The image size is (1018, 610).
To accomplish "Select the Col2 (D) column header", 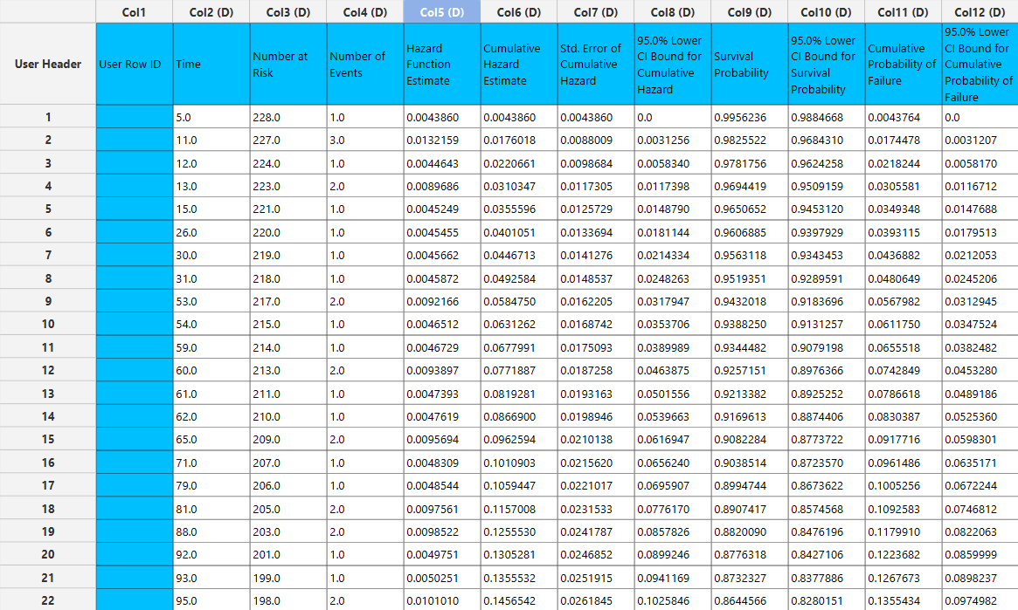I will (211, 11).
